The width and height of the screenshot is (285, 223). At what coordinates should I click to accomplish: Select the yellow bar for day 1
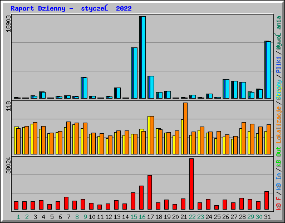pos(16,140)
